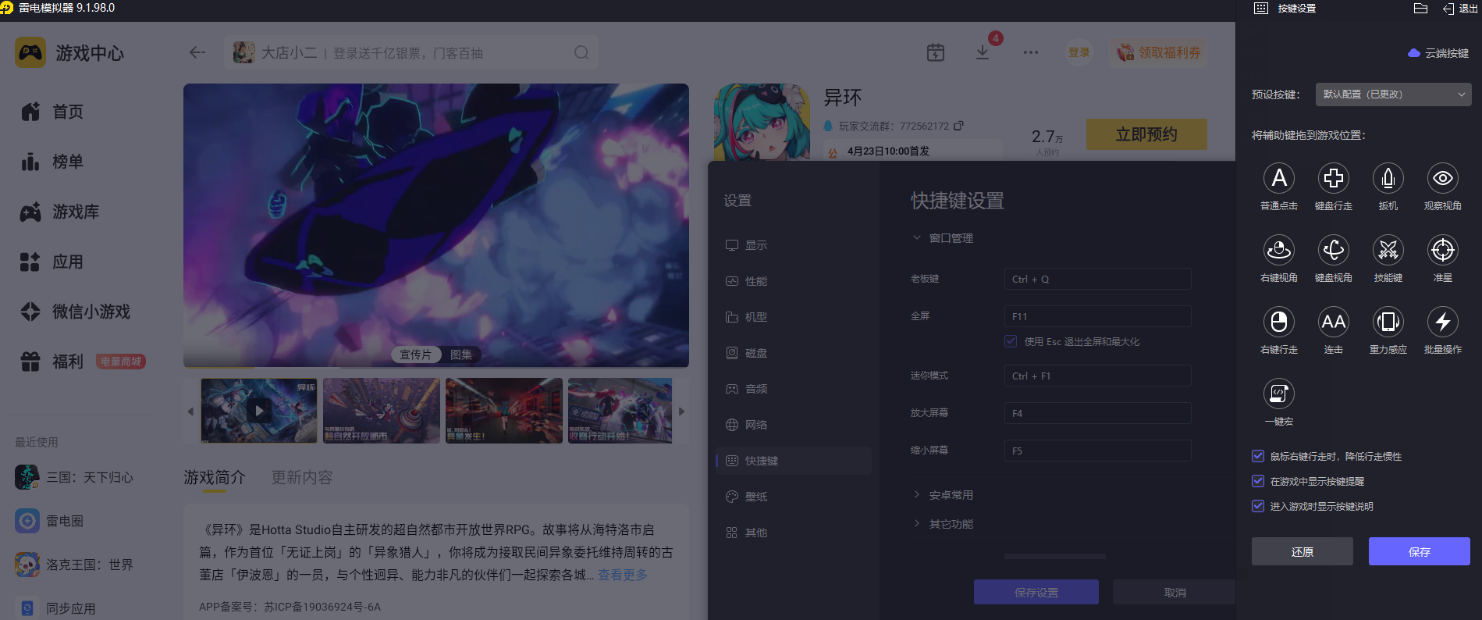
Task: Play the first promo video thumbnail
Action: pyautogui.click(x=259, y=410)
